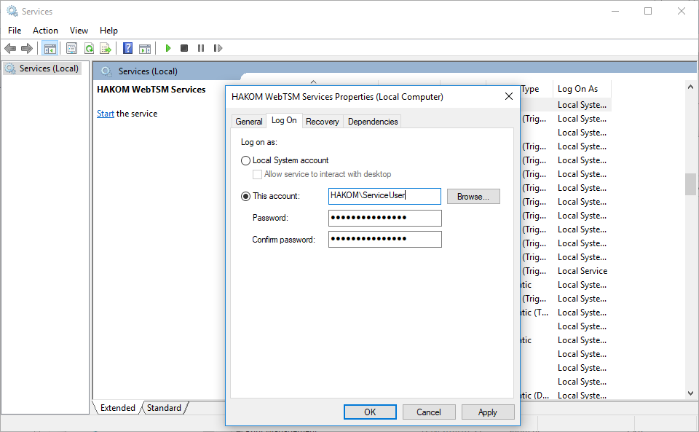Select the This account radio button
Image resolution: width=699 pixels, height=432 pixels.
click(x=245, y=196)
